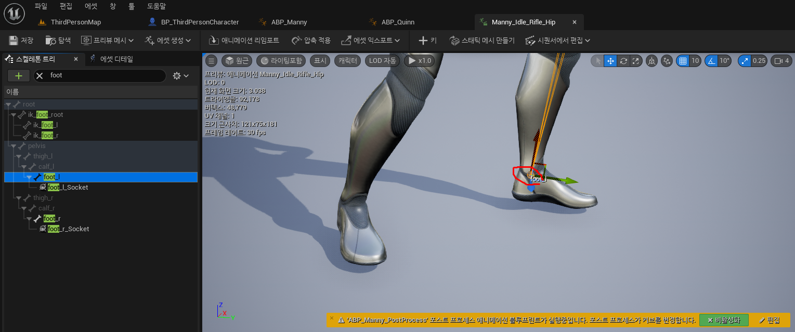Activate the rotate tool
The image size is (795, 332).
[x=623, y=61]
